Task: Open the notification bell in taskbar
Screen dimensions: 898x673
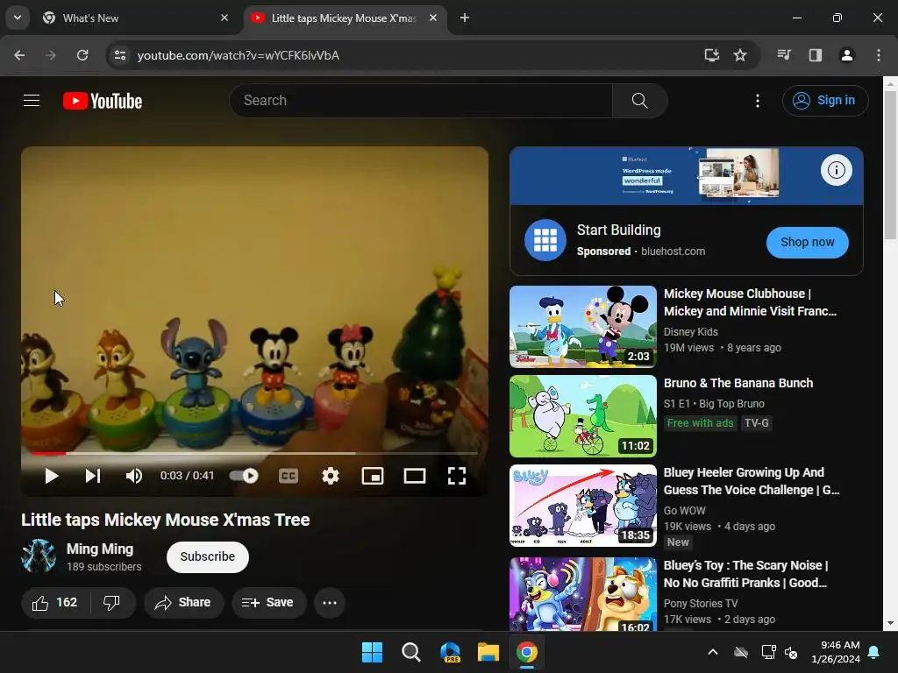Action: pyautogui.click(x=874, y=652)
